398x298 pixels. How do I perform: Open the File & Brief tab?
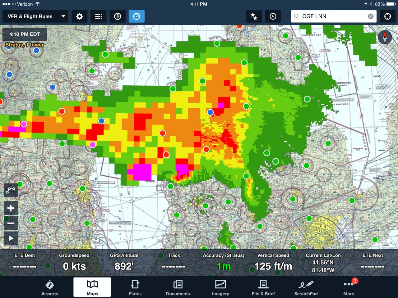(x=263, y=287)
